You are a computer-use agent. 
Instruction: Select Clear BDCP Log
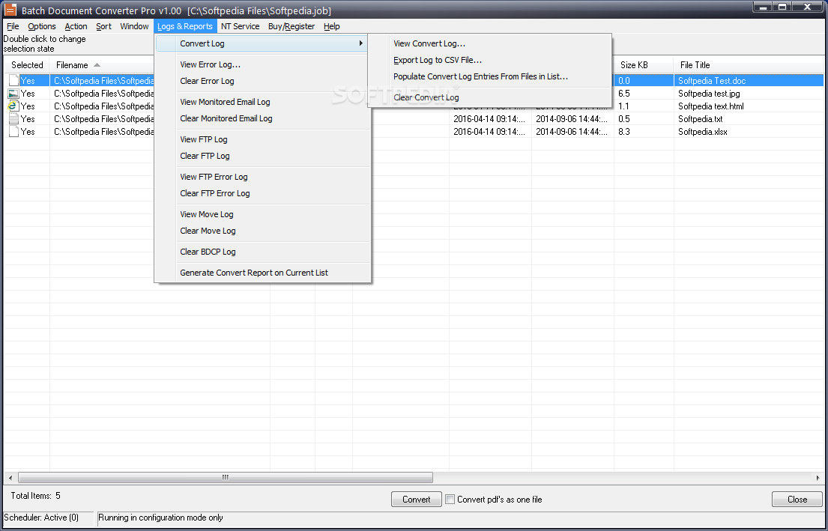pyautogui.click(x=208, y=252)
